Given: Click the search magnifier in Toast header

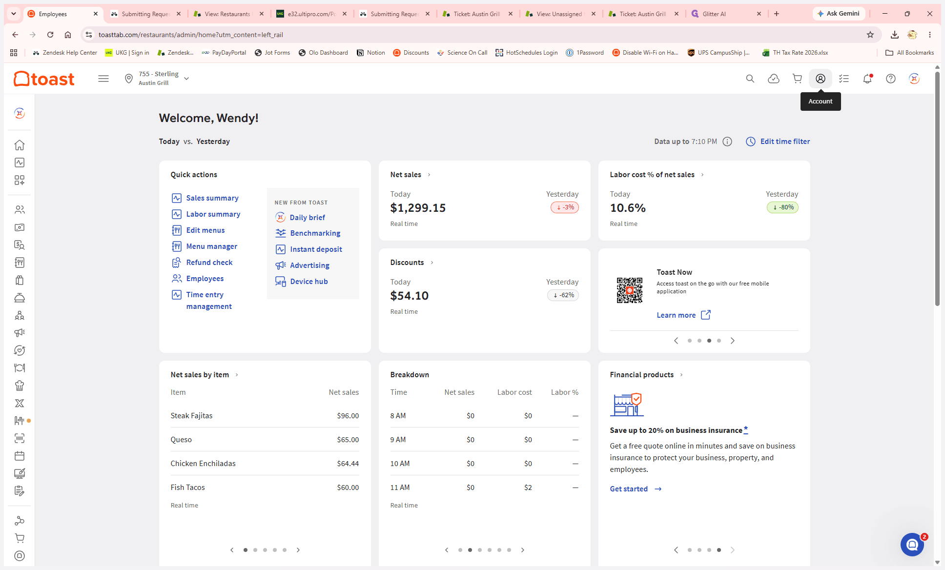Looking at the screenshot, I should click(x=750, y=79).
